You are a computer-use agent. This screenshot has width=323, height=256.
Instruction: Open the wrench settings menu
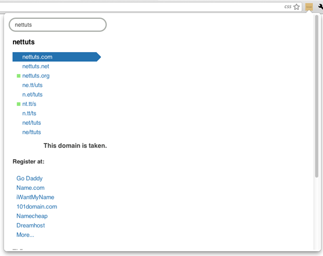[x=320, y=7]
